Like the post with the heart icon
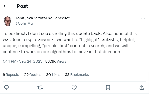Screen dimensions: 149x99 [74, 87]
